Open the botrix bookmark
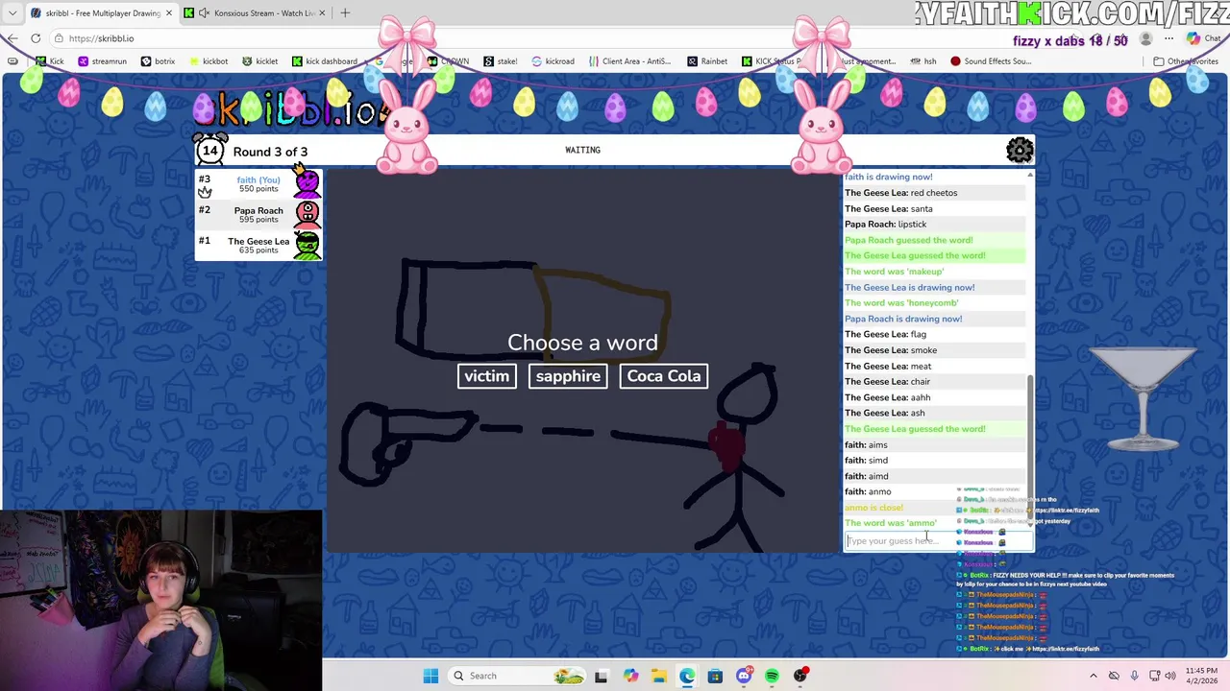This screenshot has width=1230, height=691. point(159,61)
